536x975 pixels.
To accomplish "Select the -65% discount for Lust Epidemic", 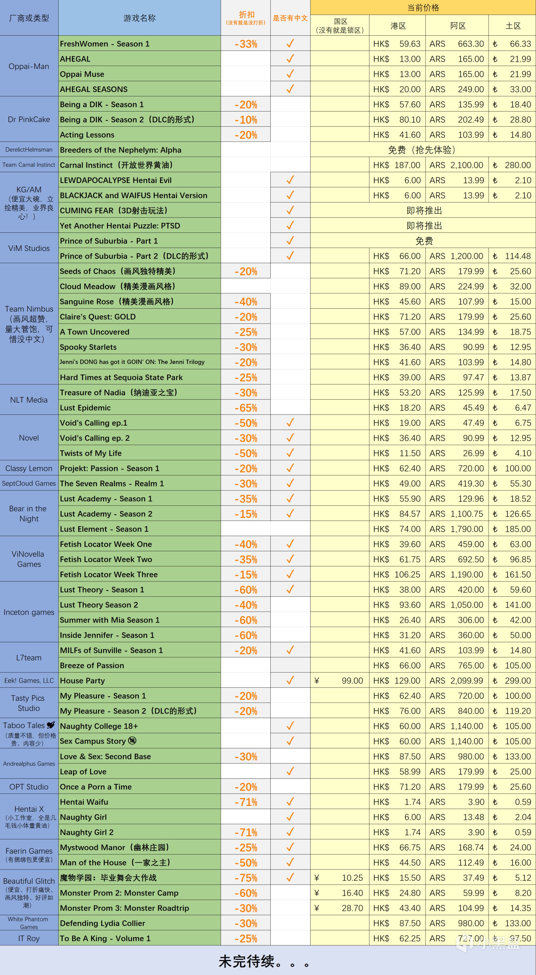I will [246, 408].
